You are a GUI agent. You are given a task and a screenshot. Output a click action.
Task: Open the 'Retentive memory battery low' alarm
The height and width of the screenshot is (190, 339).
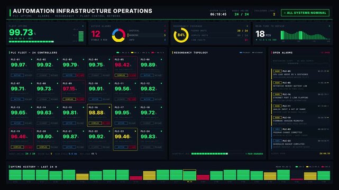(x=300, y=85)
